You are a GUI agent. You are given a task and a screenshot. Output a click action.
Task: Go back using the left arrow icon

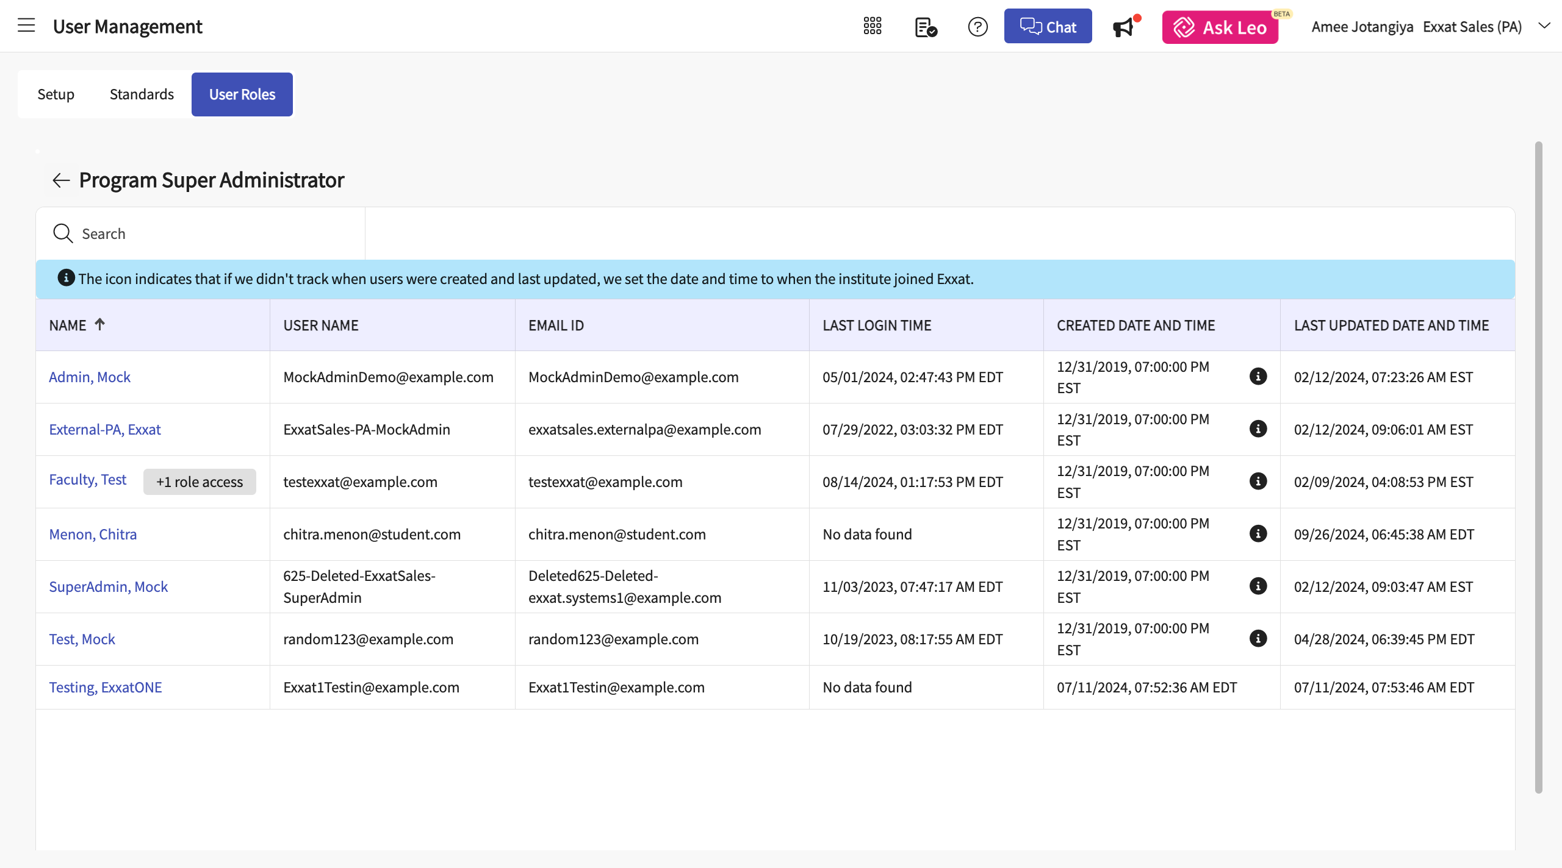[61, 180]
